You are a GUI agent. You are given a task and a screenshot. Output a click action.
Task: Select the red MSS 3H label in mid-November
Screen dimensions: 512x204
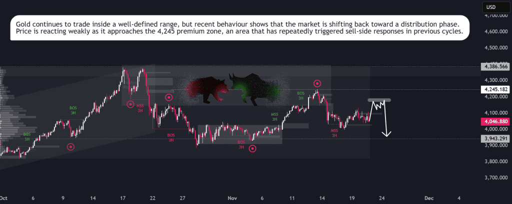pyautogui.click(x=334, y=133)
